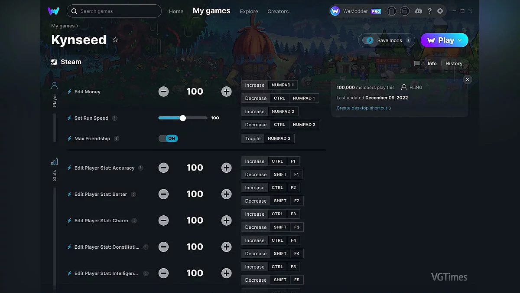520x293 pixels.
Task: Show info icon for Intelligence stat
Action: (x=146, y=273)
